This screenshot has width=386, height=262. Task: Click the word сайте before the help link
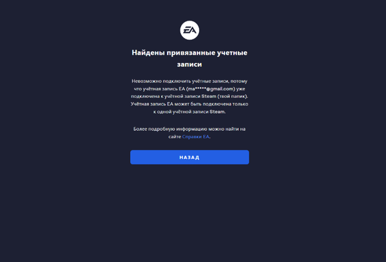(x=175, y=137)
